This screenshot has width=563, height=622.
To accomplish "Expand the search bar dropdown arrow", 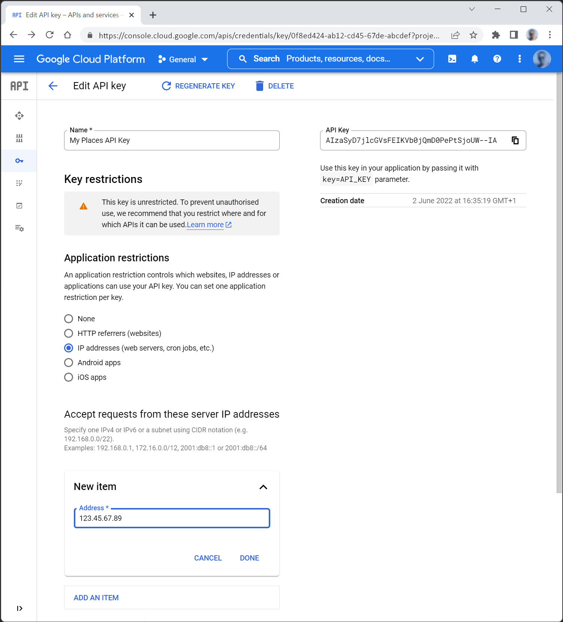I will 420,59.
